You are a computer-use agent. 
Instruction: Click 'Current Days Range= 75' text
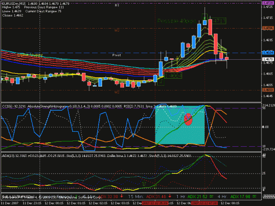(43, 11)
